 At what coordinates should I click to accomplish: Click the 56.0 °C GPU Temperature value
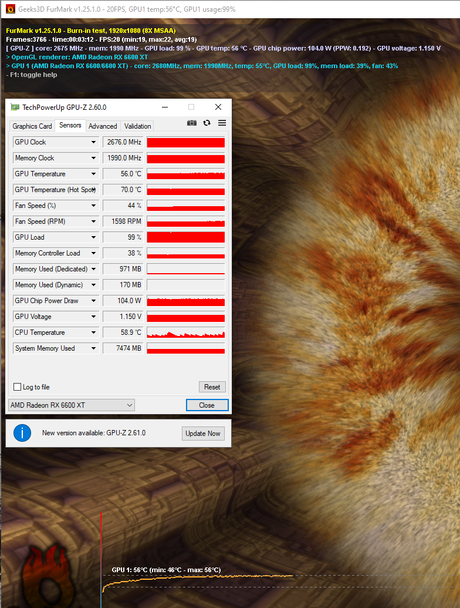(x=123, y=174)
